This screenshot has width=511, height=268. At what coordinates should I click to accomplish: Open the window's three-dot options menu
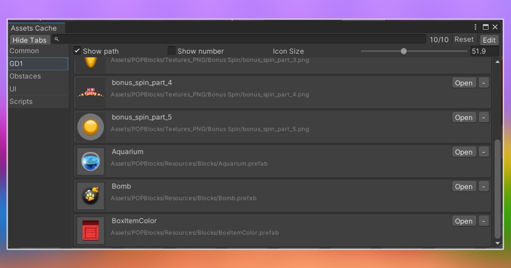(x=476, y=27)
